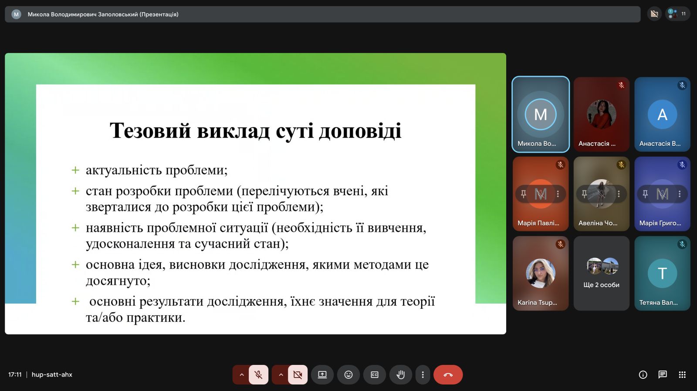This screenshot has height=391, width=697.
Task: Select Тетяна Вал participant tile
Action: pos(662,273)
